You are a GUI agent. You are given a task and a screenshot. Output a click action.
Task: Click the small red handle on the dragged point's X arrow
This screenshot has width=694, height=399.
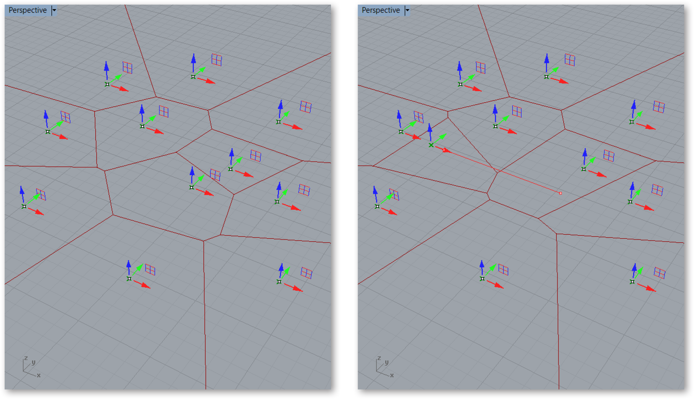[x=444, y=150]
